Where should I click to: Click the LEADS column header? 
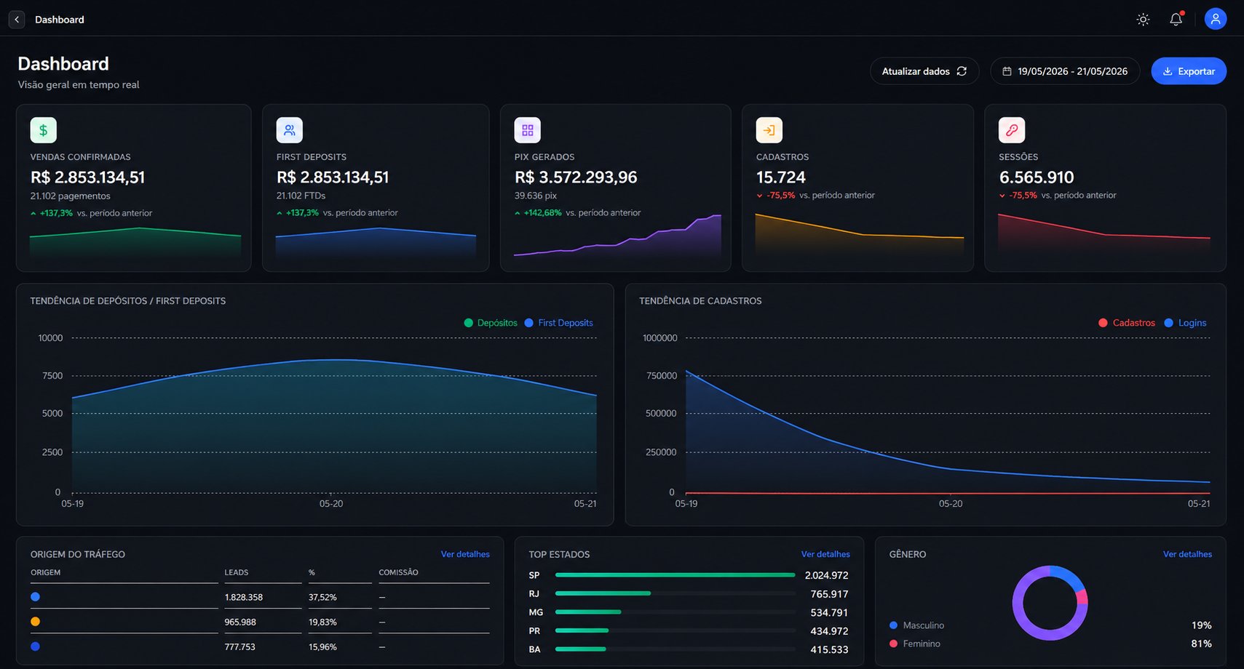click(x=236, y=572)
